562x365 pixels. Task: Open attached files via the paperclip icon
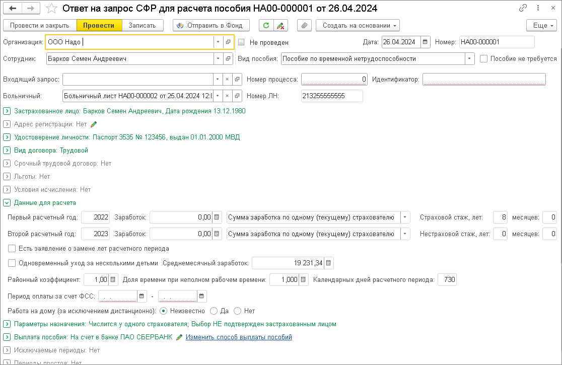304,26
